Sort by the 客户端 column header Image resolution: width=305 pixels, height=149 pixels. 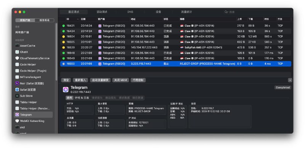pos(101,19)
